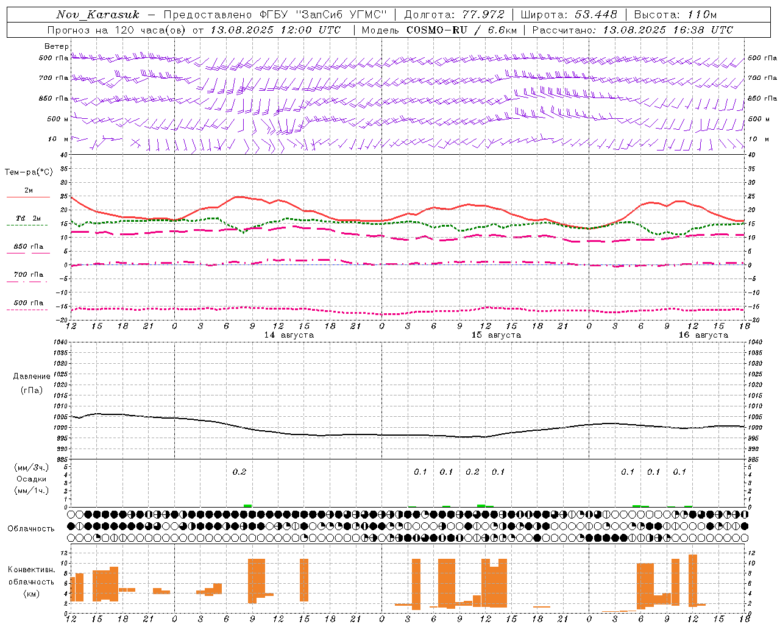Click the Td 2м legend label
Image resolution: width=780 pixels, height=624 pixels.
click(29, 218)
